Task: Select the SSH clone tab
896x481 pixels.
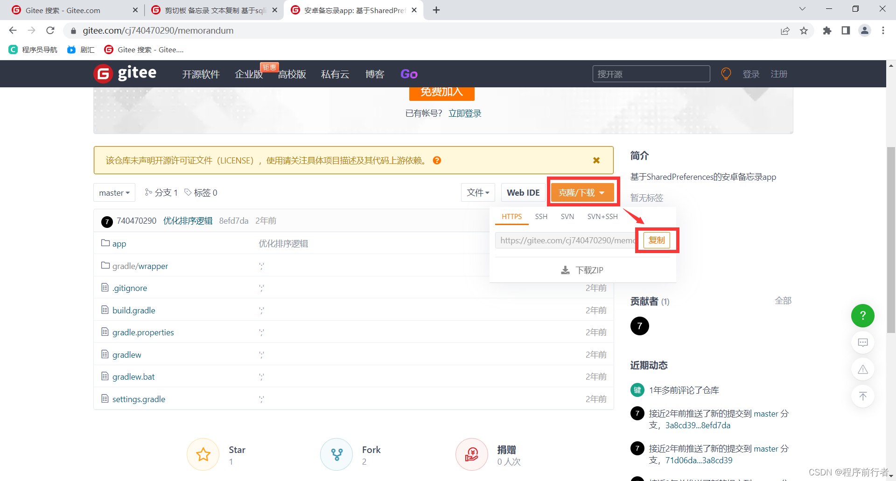Action: (541, 217)
